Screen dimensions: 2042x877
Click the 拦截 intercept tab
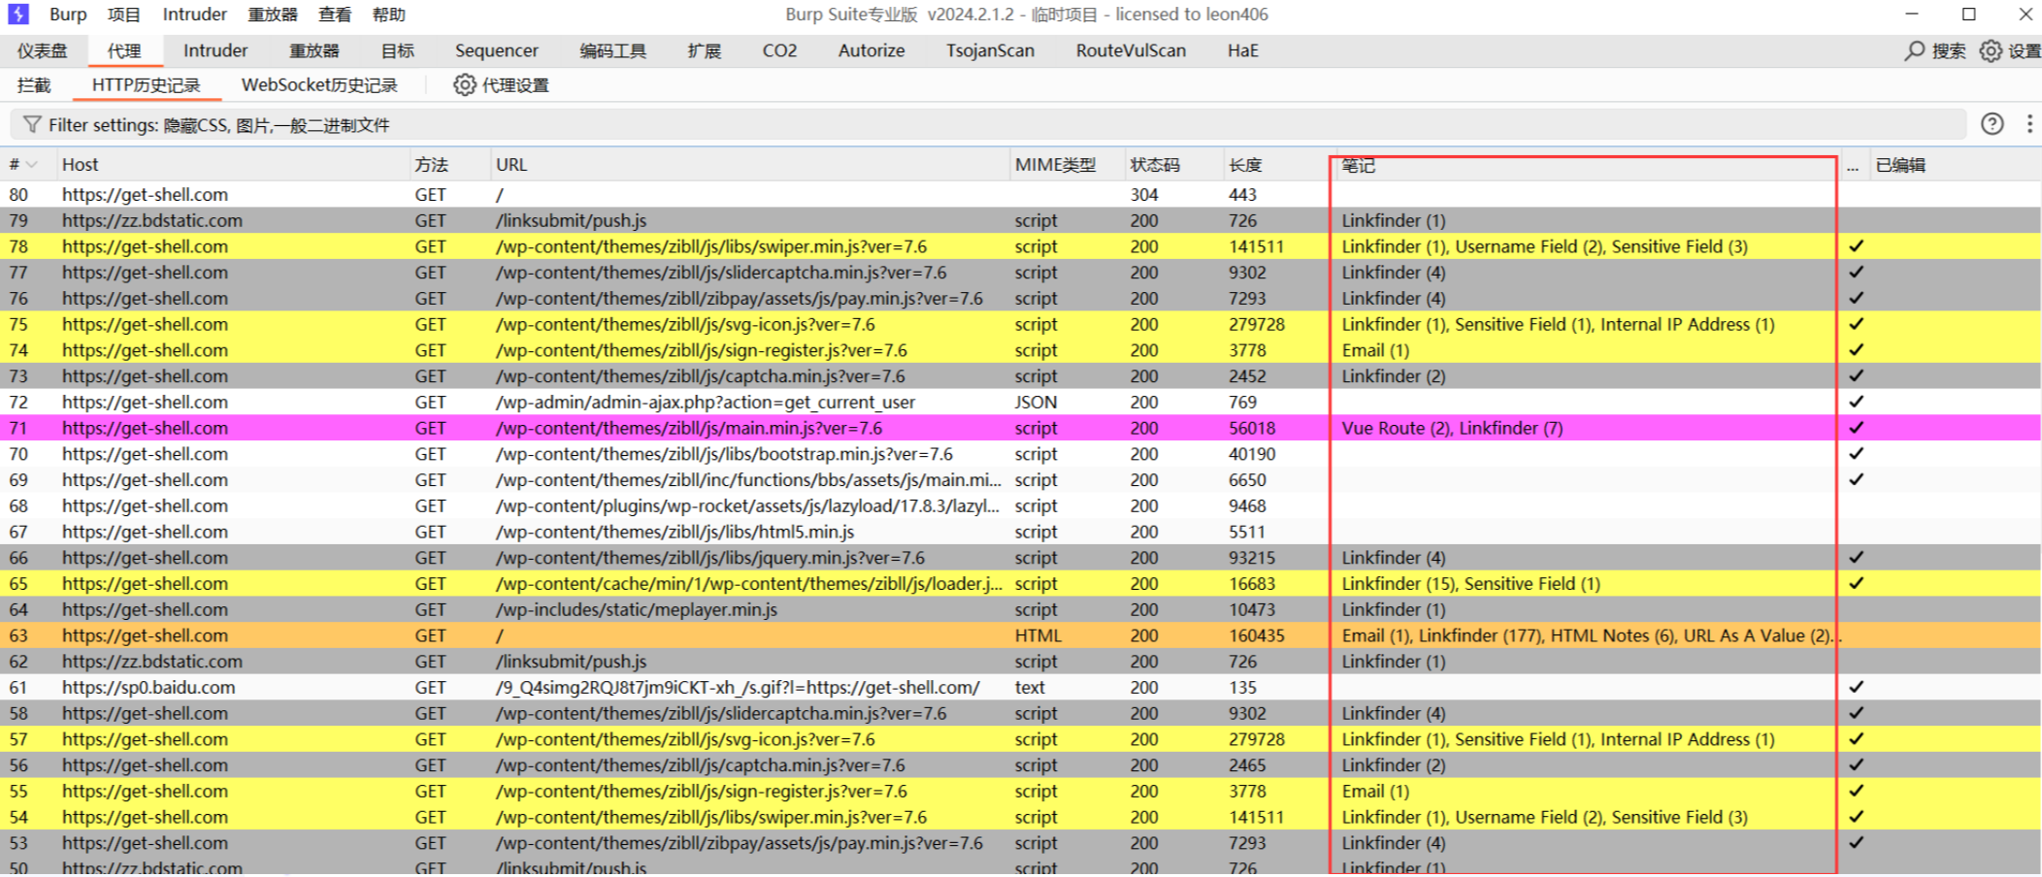click(34, 85)
